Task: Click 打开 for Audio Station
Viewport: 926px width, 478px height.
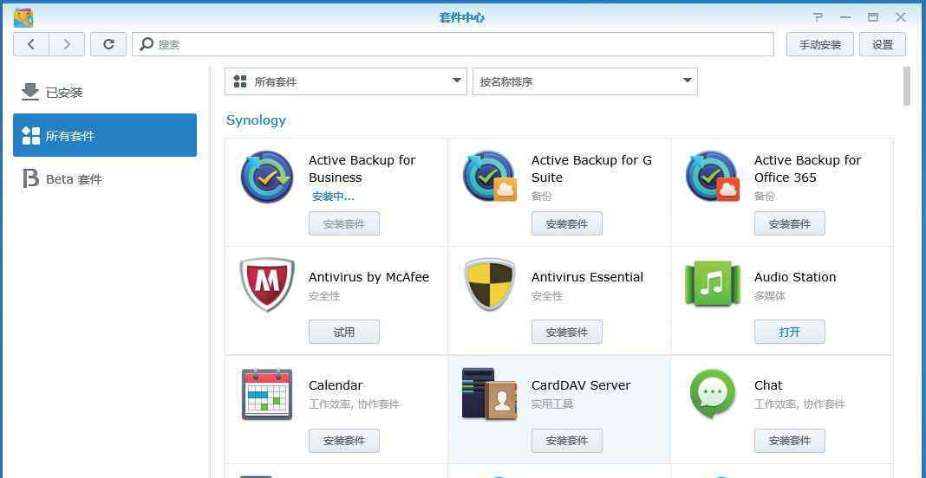Action: click(790, 332)
